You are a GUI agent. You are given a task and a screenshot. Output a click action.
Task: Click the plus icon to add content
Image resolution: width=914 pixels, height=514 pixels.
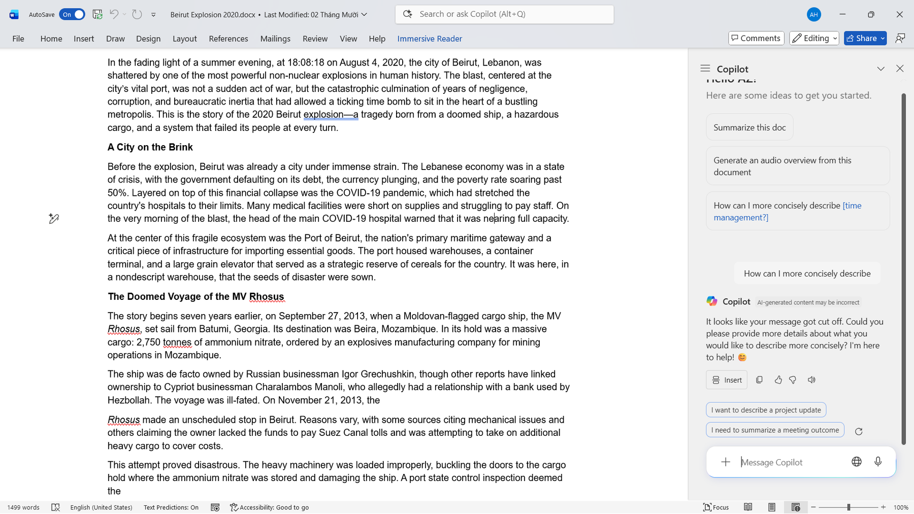726,462
